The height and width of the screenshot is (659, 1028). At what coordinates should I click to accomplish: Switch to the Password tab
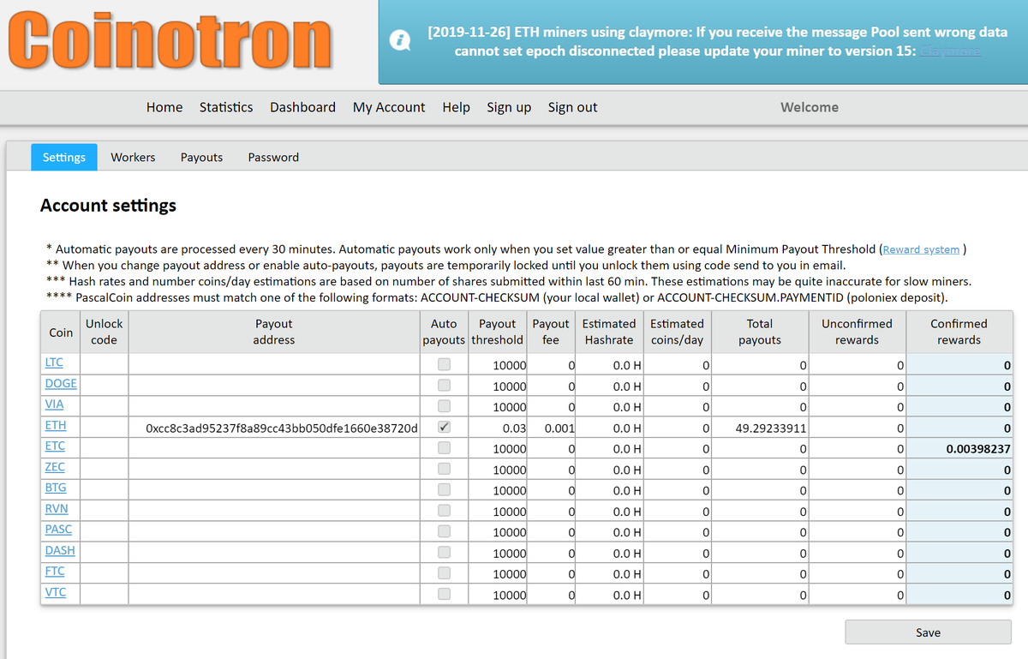[273, 157]
